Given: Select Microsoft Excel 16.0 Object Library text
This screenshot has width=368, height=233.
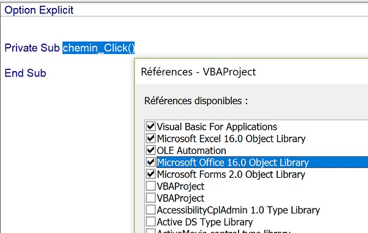Looking at the screenshot, I should [231, 139].
